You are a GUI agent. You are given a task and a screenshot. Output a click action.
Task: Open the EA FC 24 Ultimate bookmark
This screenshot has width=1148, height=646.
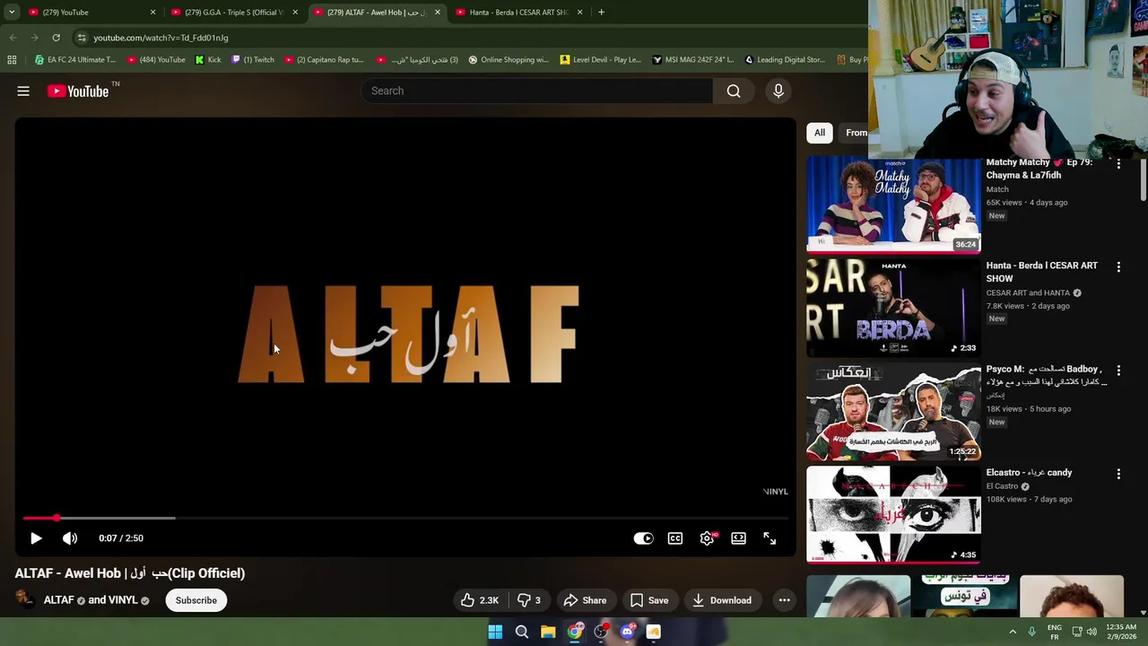(x=75, y=60)
